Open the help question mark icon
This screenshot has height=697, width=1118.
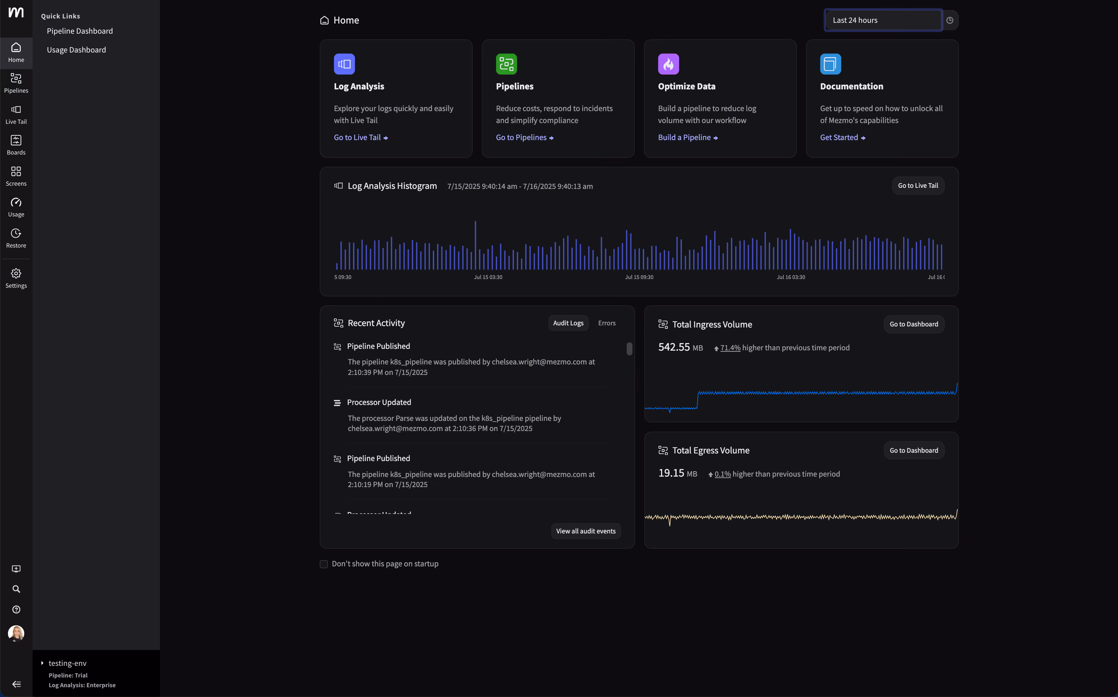click(16, 609)
